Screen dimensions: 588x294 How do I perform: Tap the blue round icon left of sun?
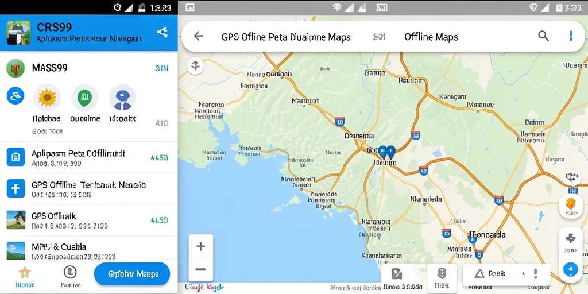[16, 96]
